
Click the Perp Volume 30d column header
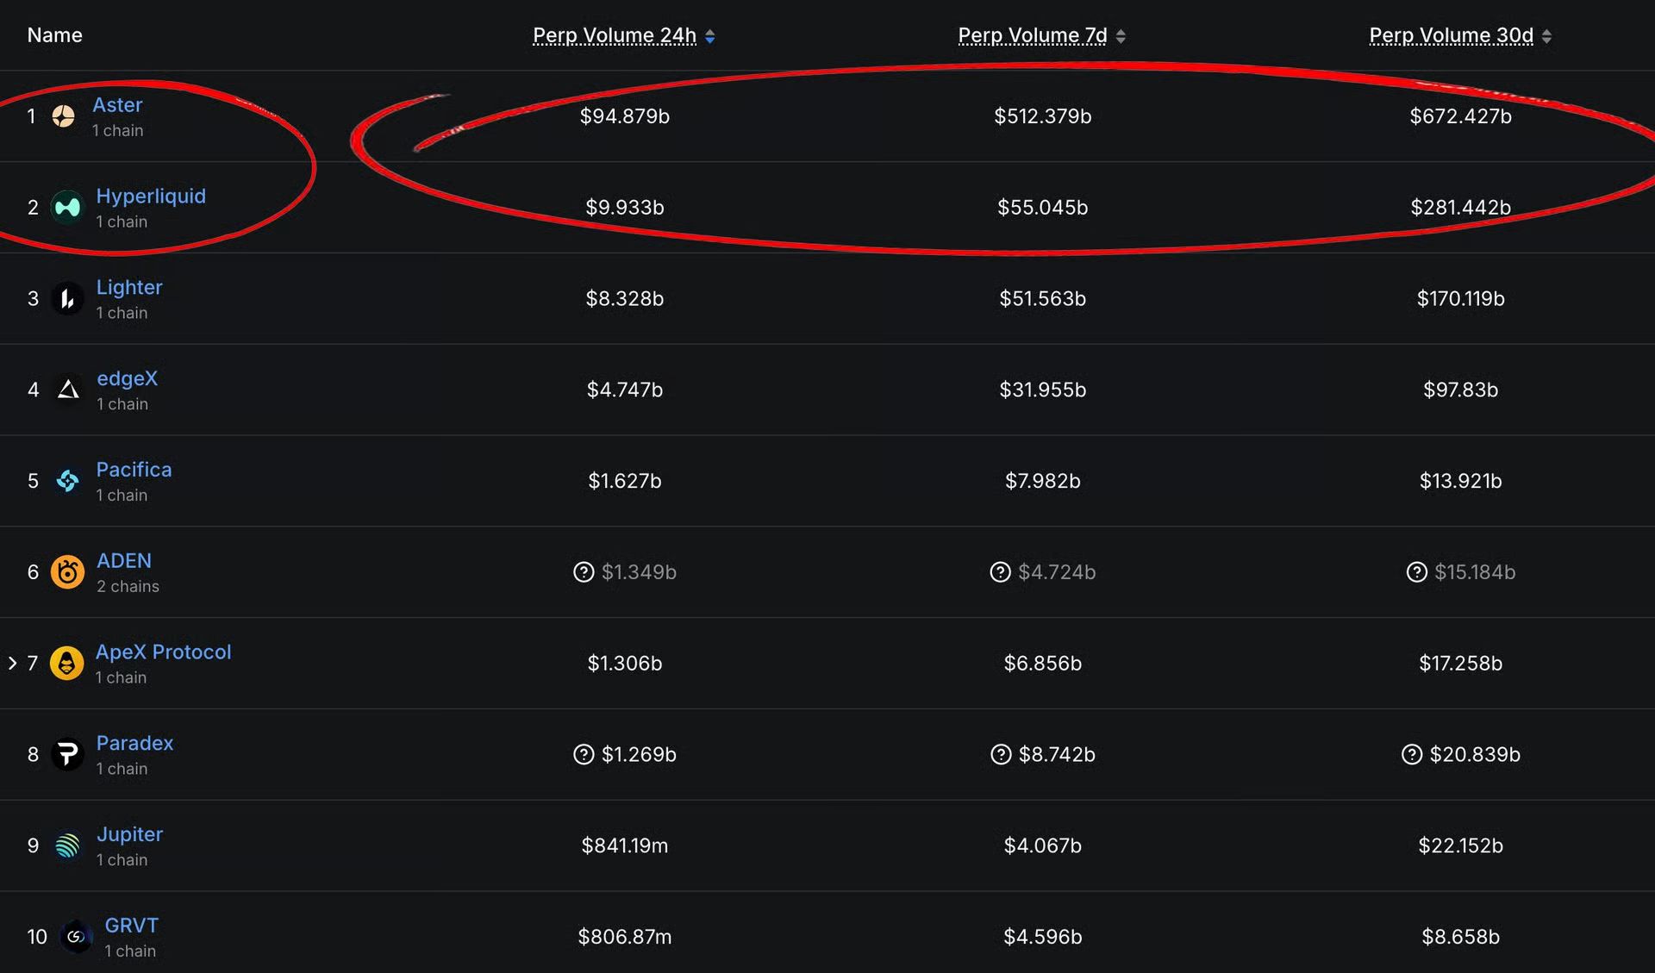tap(1451, 35)
